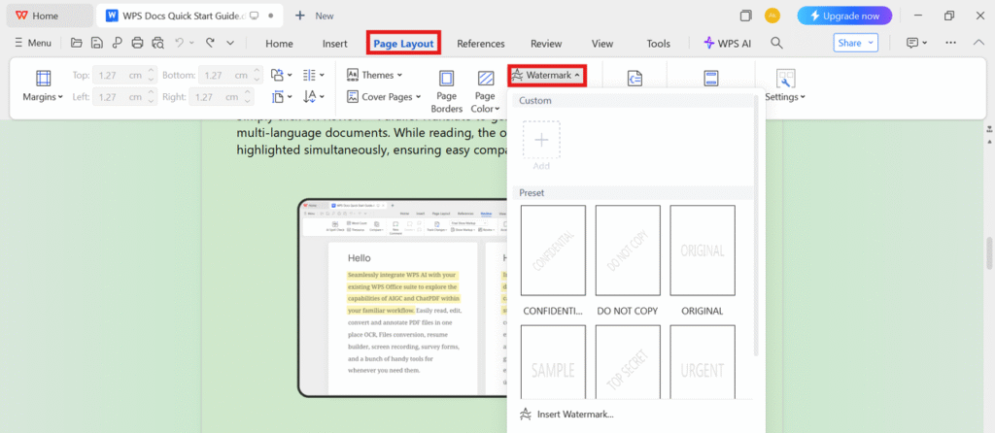Expand the Customize Quick Access chevron
This screenshot has height=433, width=995.
tap(230, 43)
